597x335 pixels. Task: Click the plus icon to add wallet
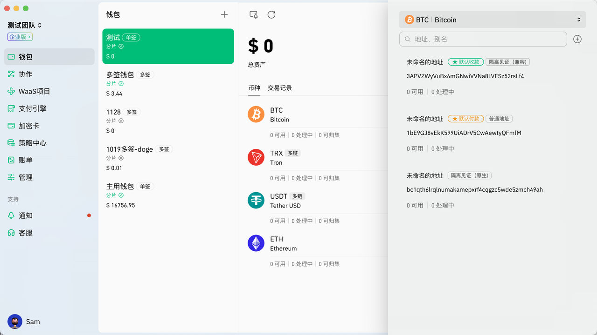click(224, 14)
